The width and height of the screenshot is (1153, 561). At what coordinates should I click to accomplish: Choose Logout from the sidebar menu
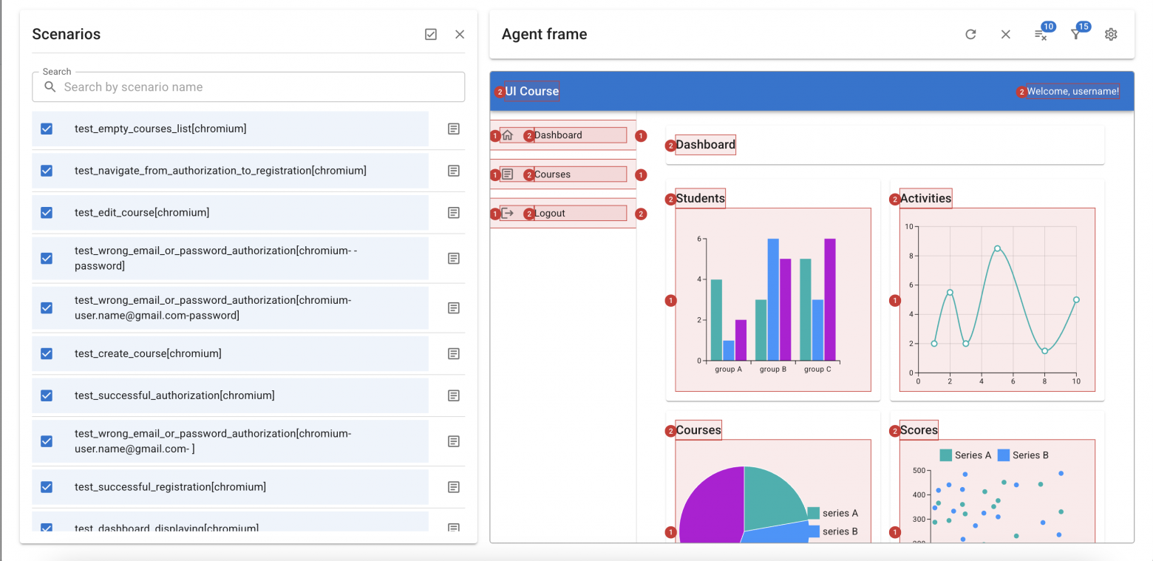tap(550, 214)
